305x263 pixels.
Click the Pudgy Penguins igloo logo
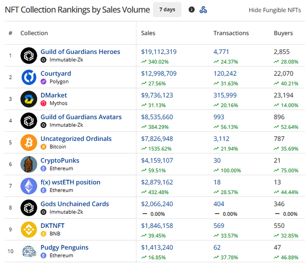click(29, 251)
